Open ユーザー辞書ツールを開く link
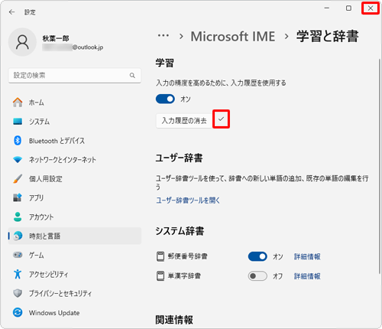The width and height of the screenshot is (382, 329). (188, 200)
